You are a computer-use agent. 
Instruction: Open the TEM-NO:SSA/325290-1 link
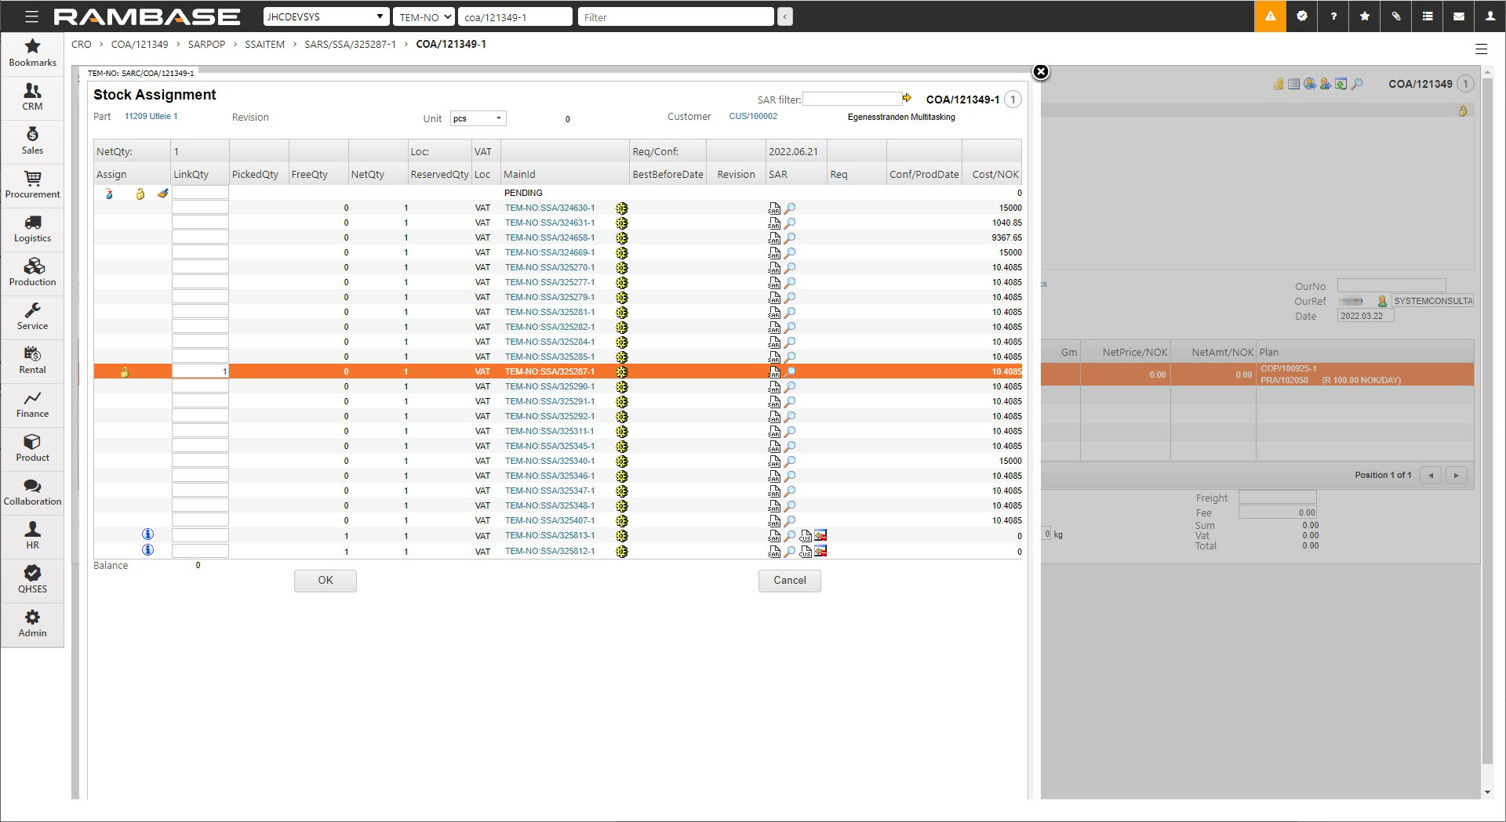click(550, 386)
